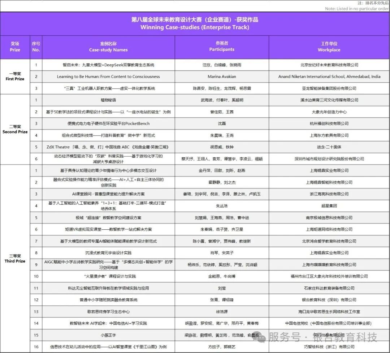The width and height of the screenshot is (390, 353).
Task: Select the "植物秘语" case-study cell
Action: [x=108, y=100]
